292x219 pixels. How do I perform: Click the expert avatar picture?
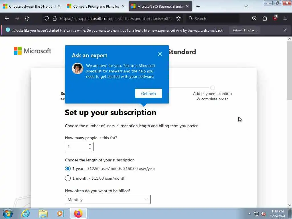(x=78, y=68)
